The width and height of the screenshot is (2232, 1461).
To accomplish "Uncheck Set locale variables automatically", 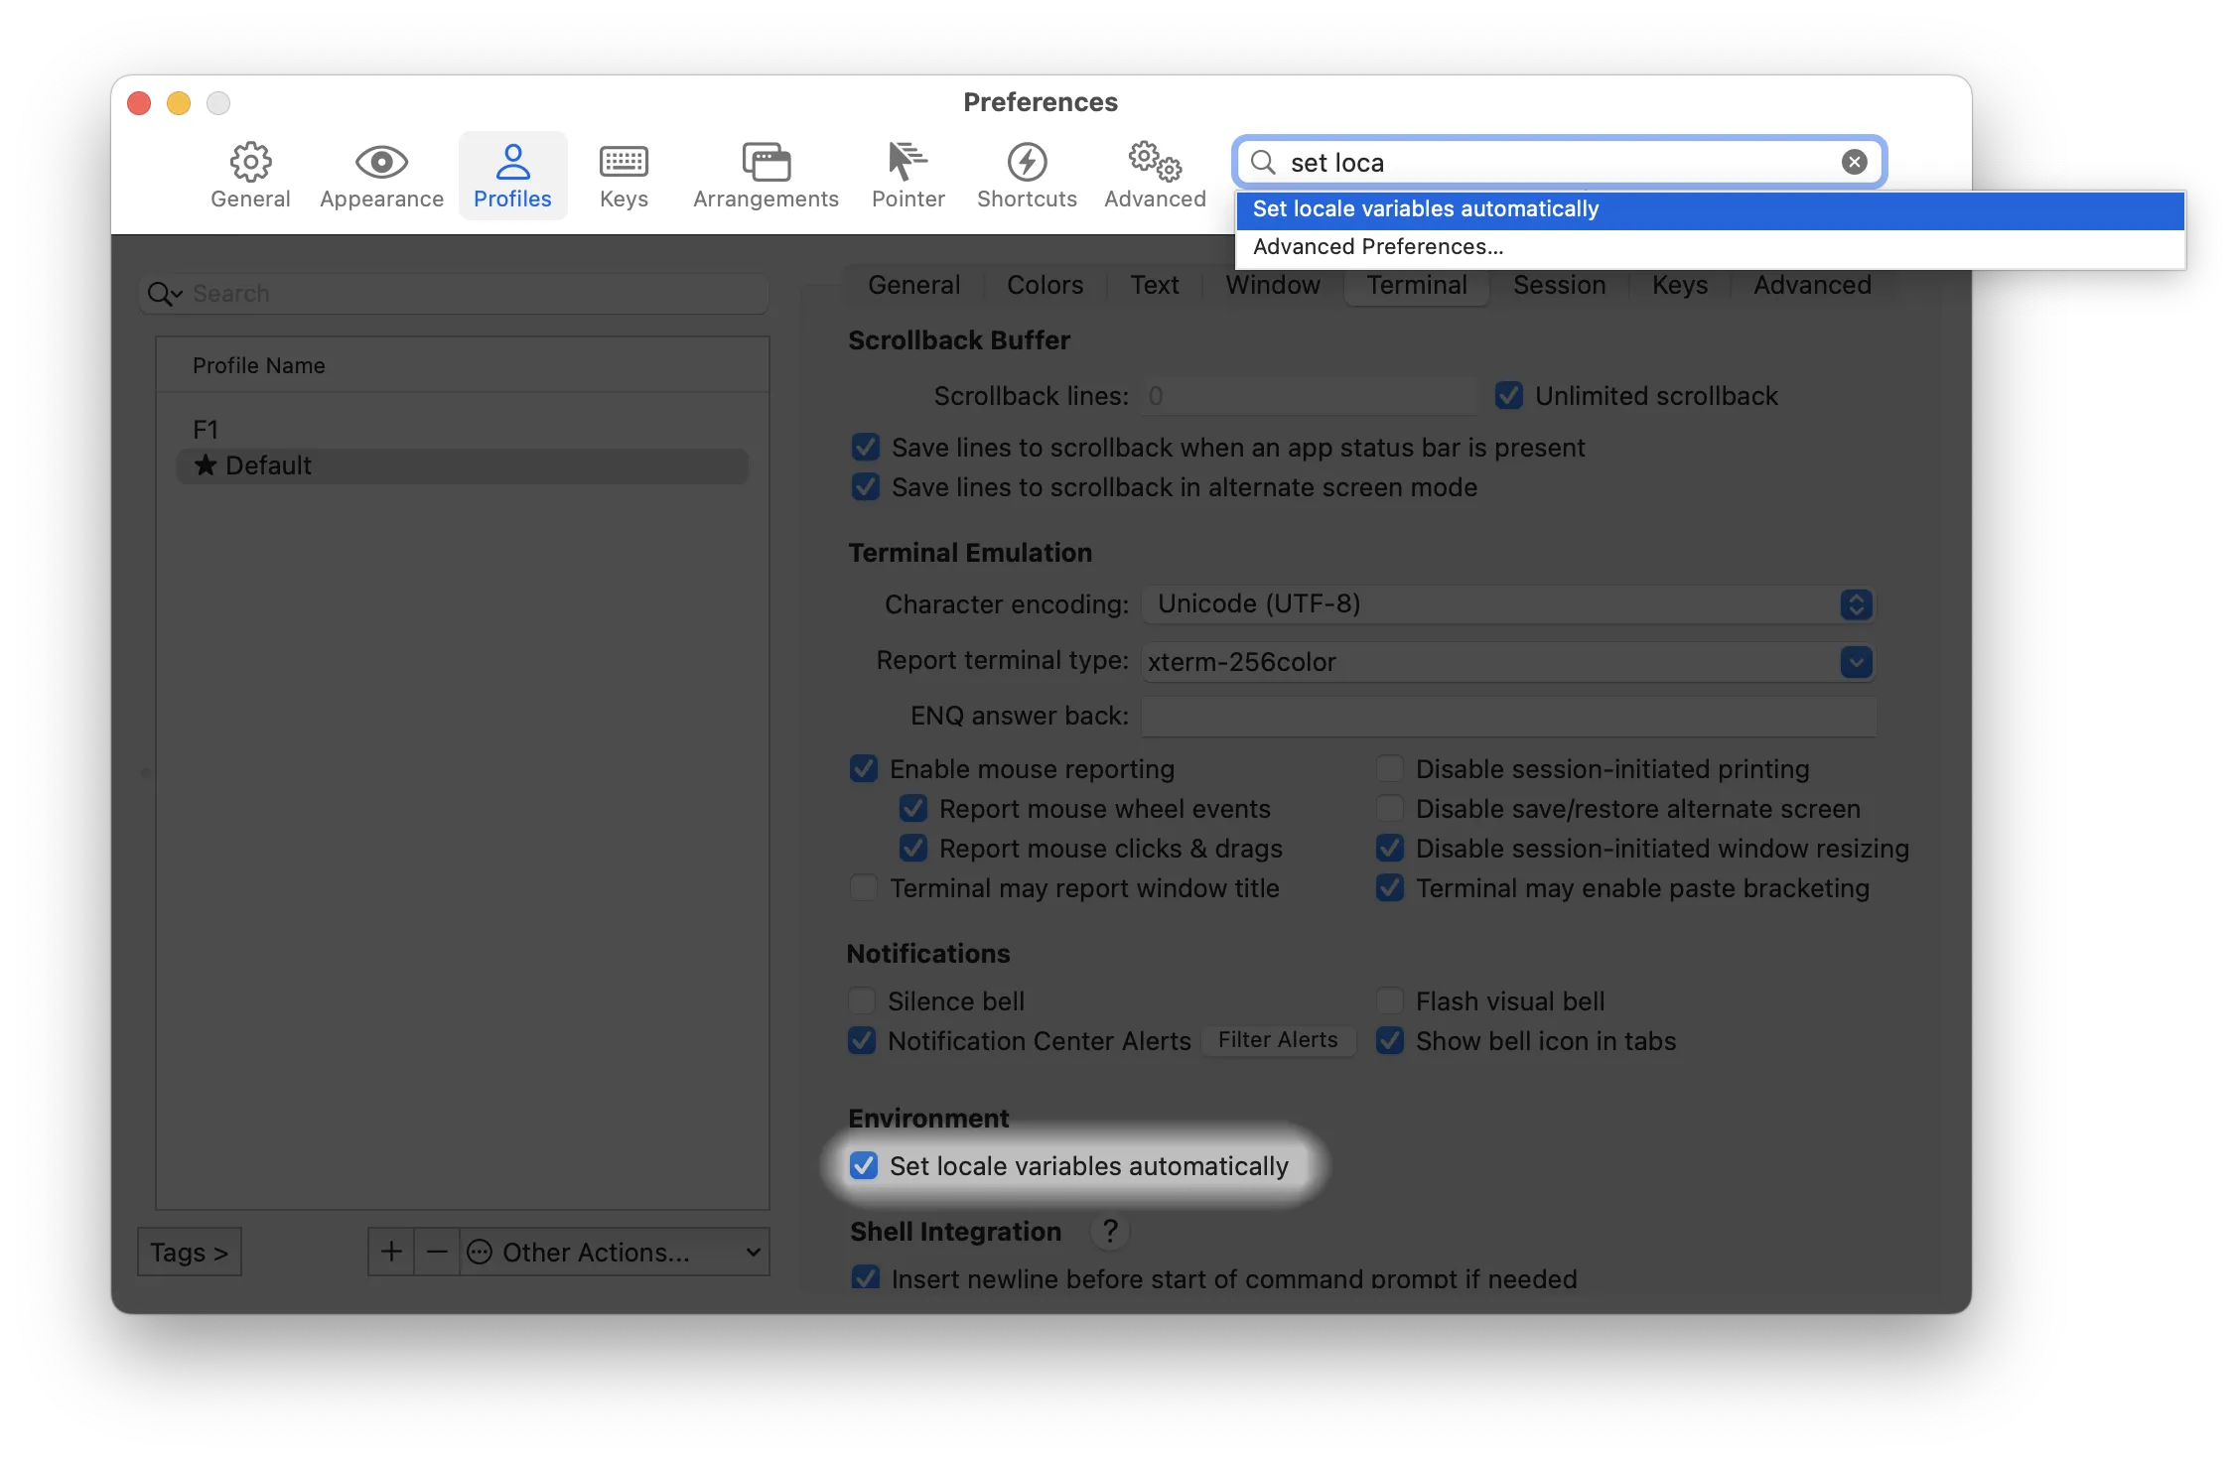I will coord(864,1165).
